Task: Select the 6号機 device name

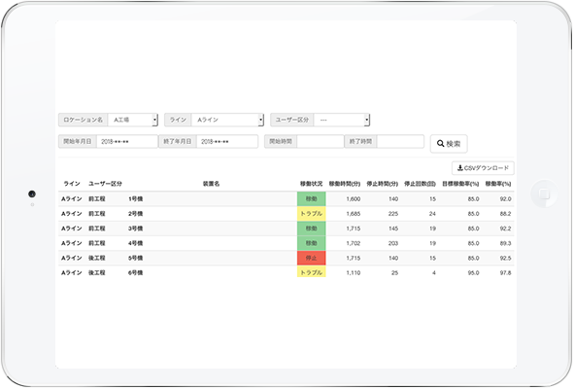Action: (136, 272)
